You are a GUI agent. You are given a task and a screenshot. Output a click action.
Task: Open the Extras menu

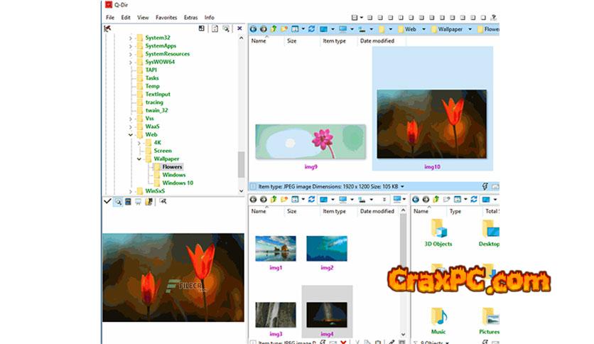click(x=190, y=17)
